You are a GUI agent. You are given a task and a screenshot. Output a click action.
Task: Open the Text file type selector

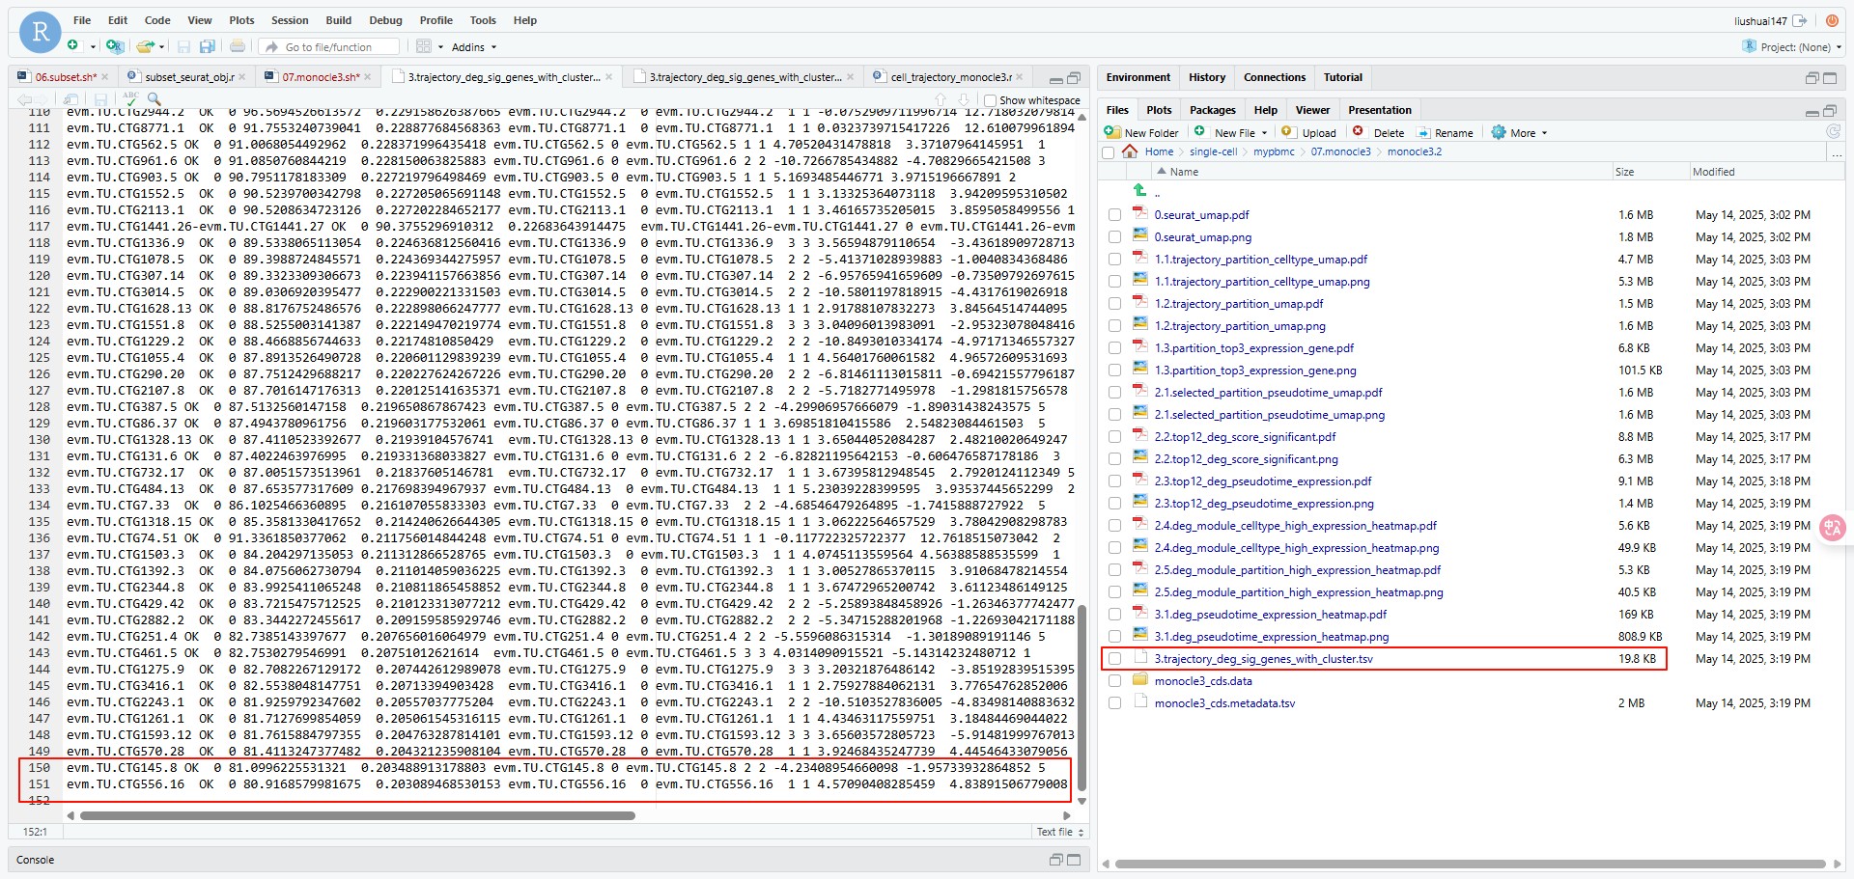[1060, 832]
